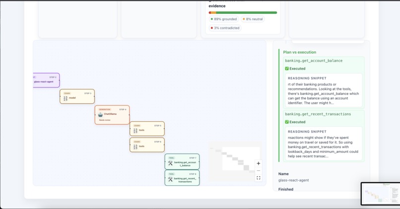Viewport: 400px width, 209px height.
Task: Click the 'Needs review' label on ChatOllama
Action: [x=105, y=120]
